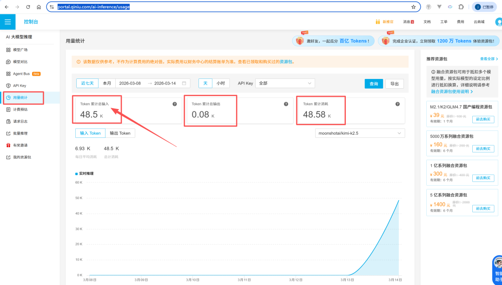Expand 查看全部 in recommended resource packs
This screenshot has width=502, height=285.
click(489, 59)
